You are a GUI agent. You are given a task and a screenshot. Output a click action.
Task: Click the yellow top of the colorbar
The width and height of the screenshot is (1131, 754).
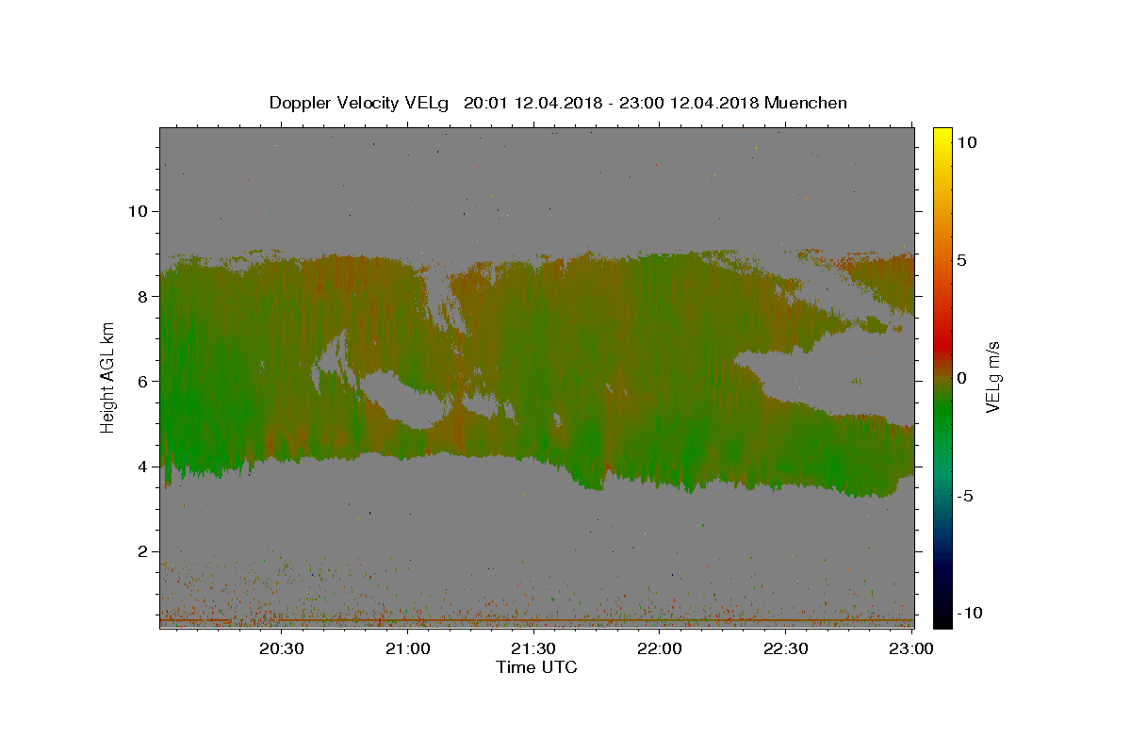point(942,134)
